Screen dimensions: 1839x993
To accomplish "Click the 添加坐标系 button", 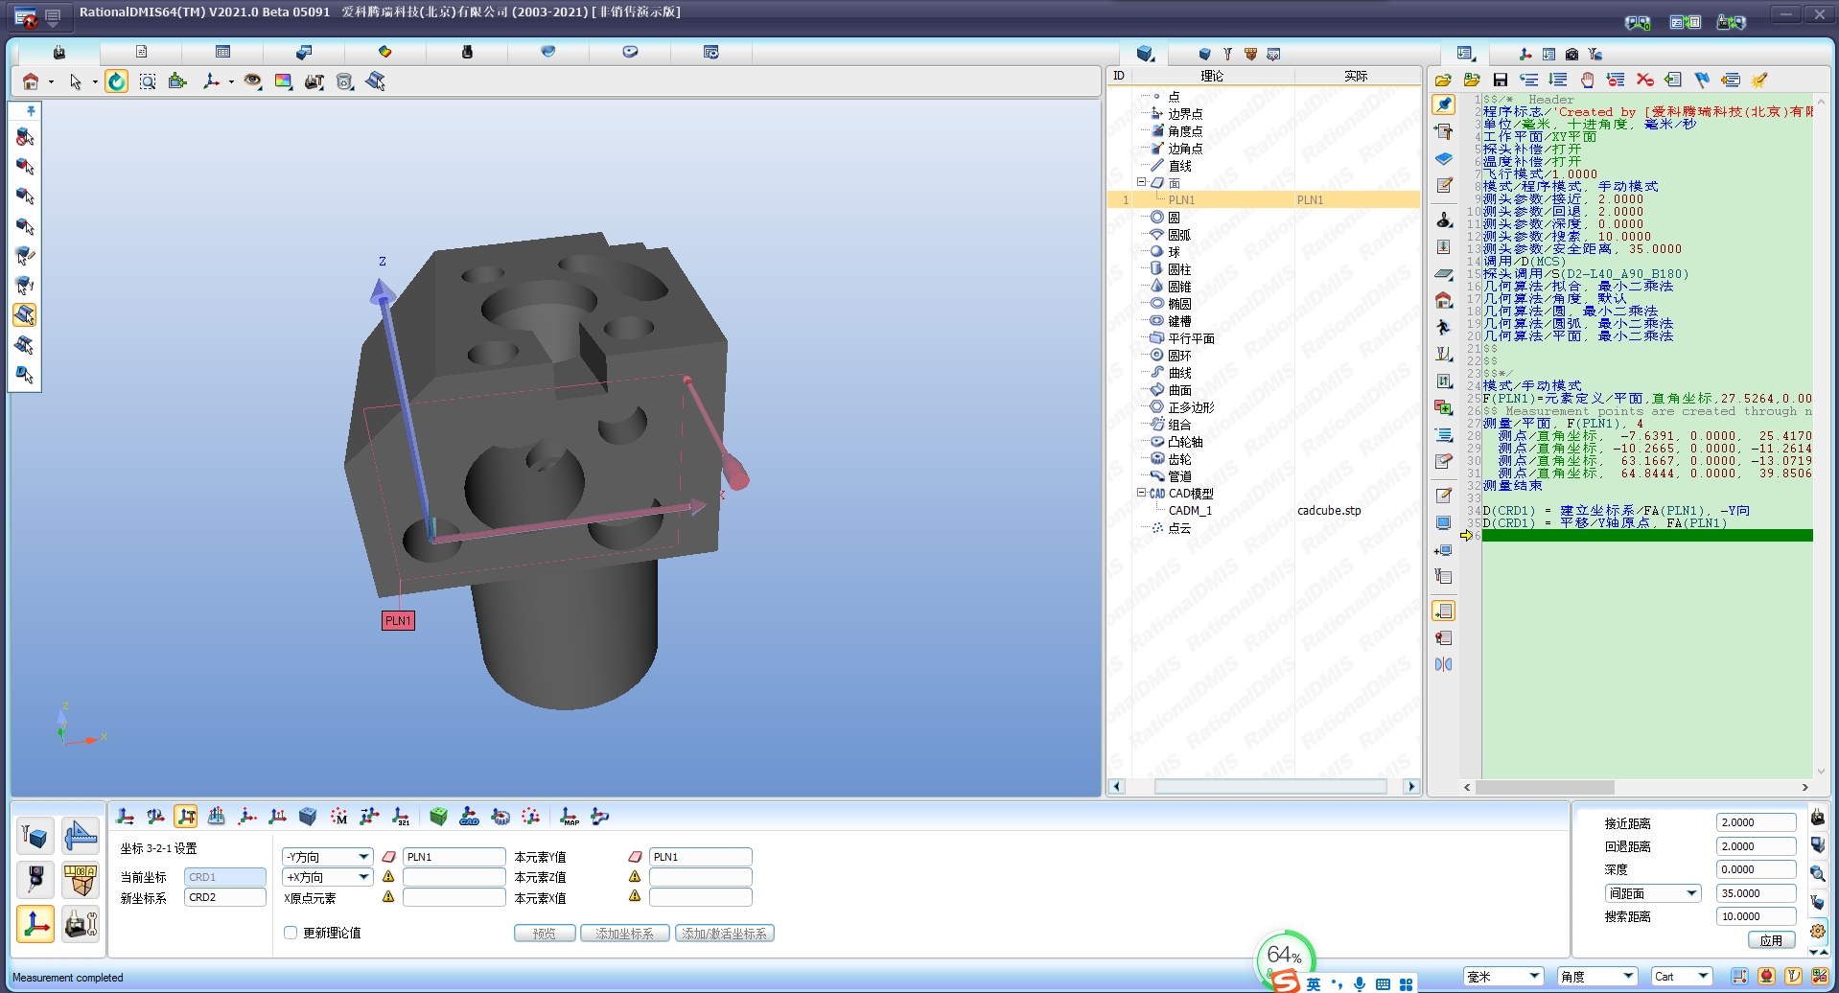I will click(625, 934).
